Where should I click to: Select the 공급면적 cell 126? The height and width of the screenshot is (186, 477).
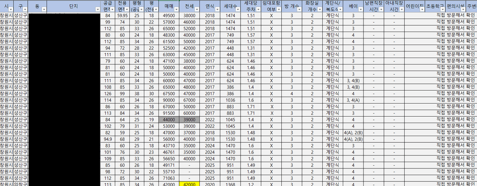point(108,94)
